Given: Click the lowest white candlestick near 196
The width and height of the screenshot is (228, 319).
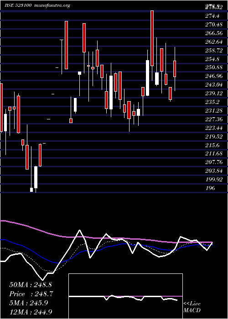Looking at the screenshot, I should click(x=31, y=190).
